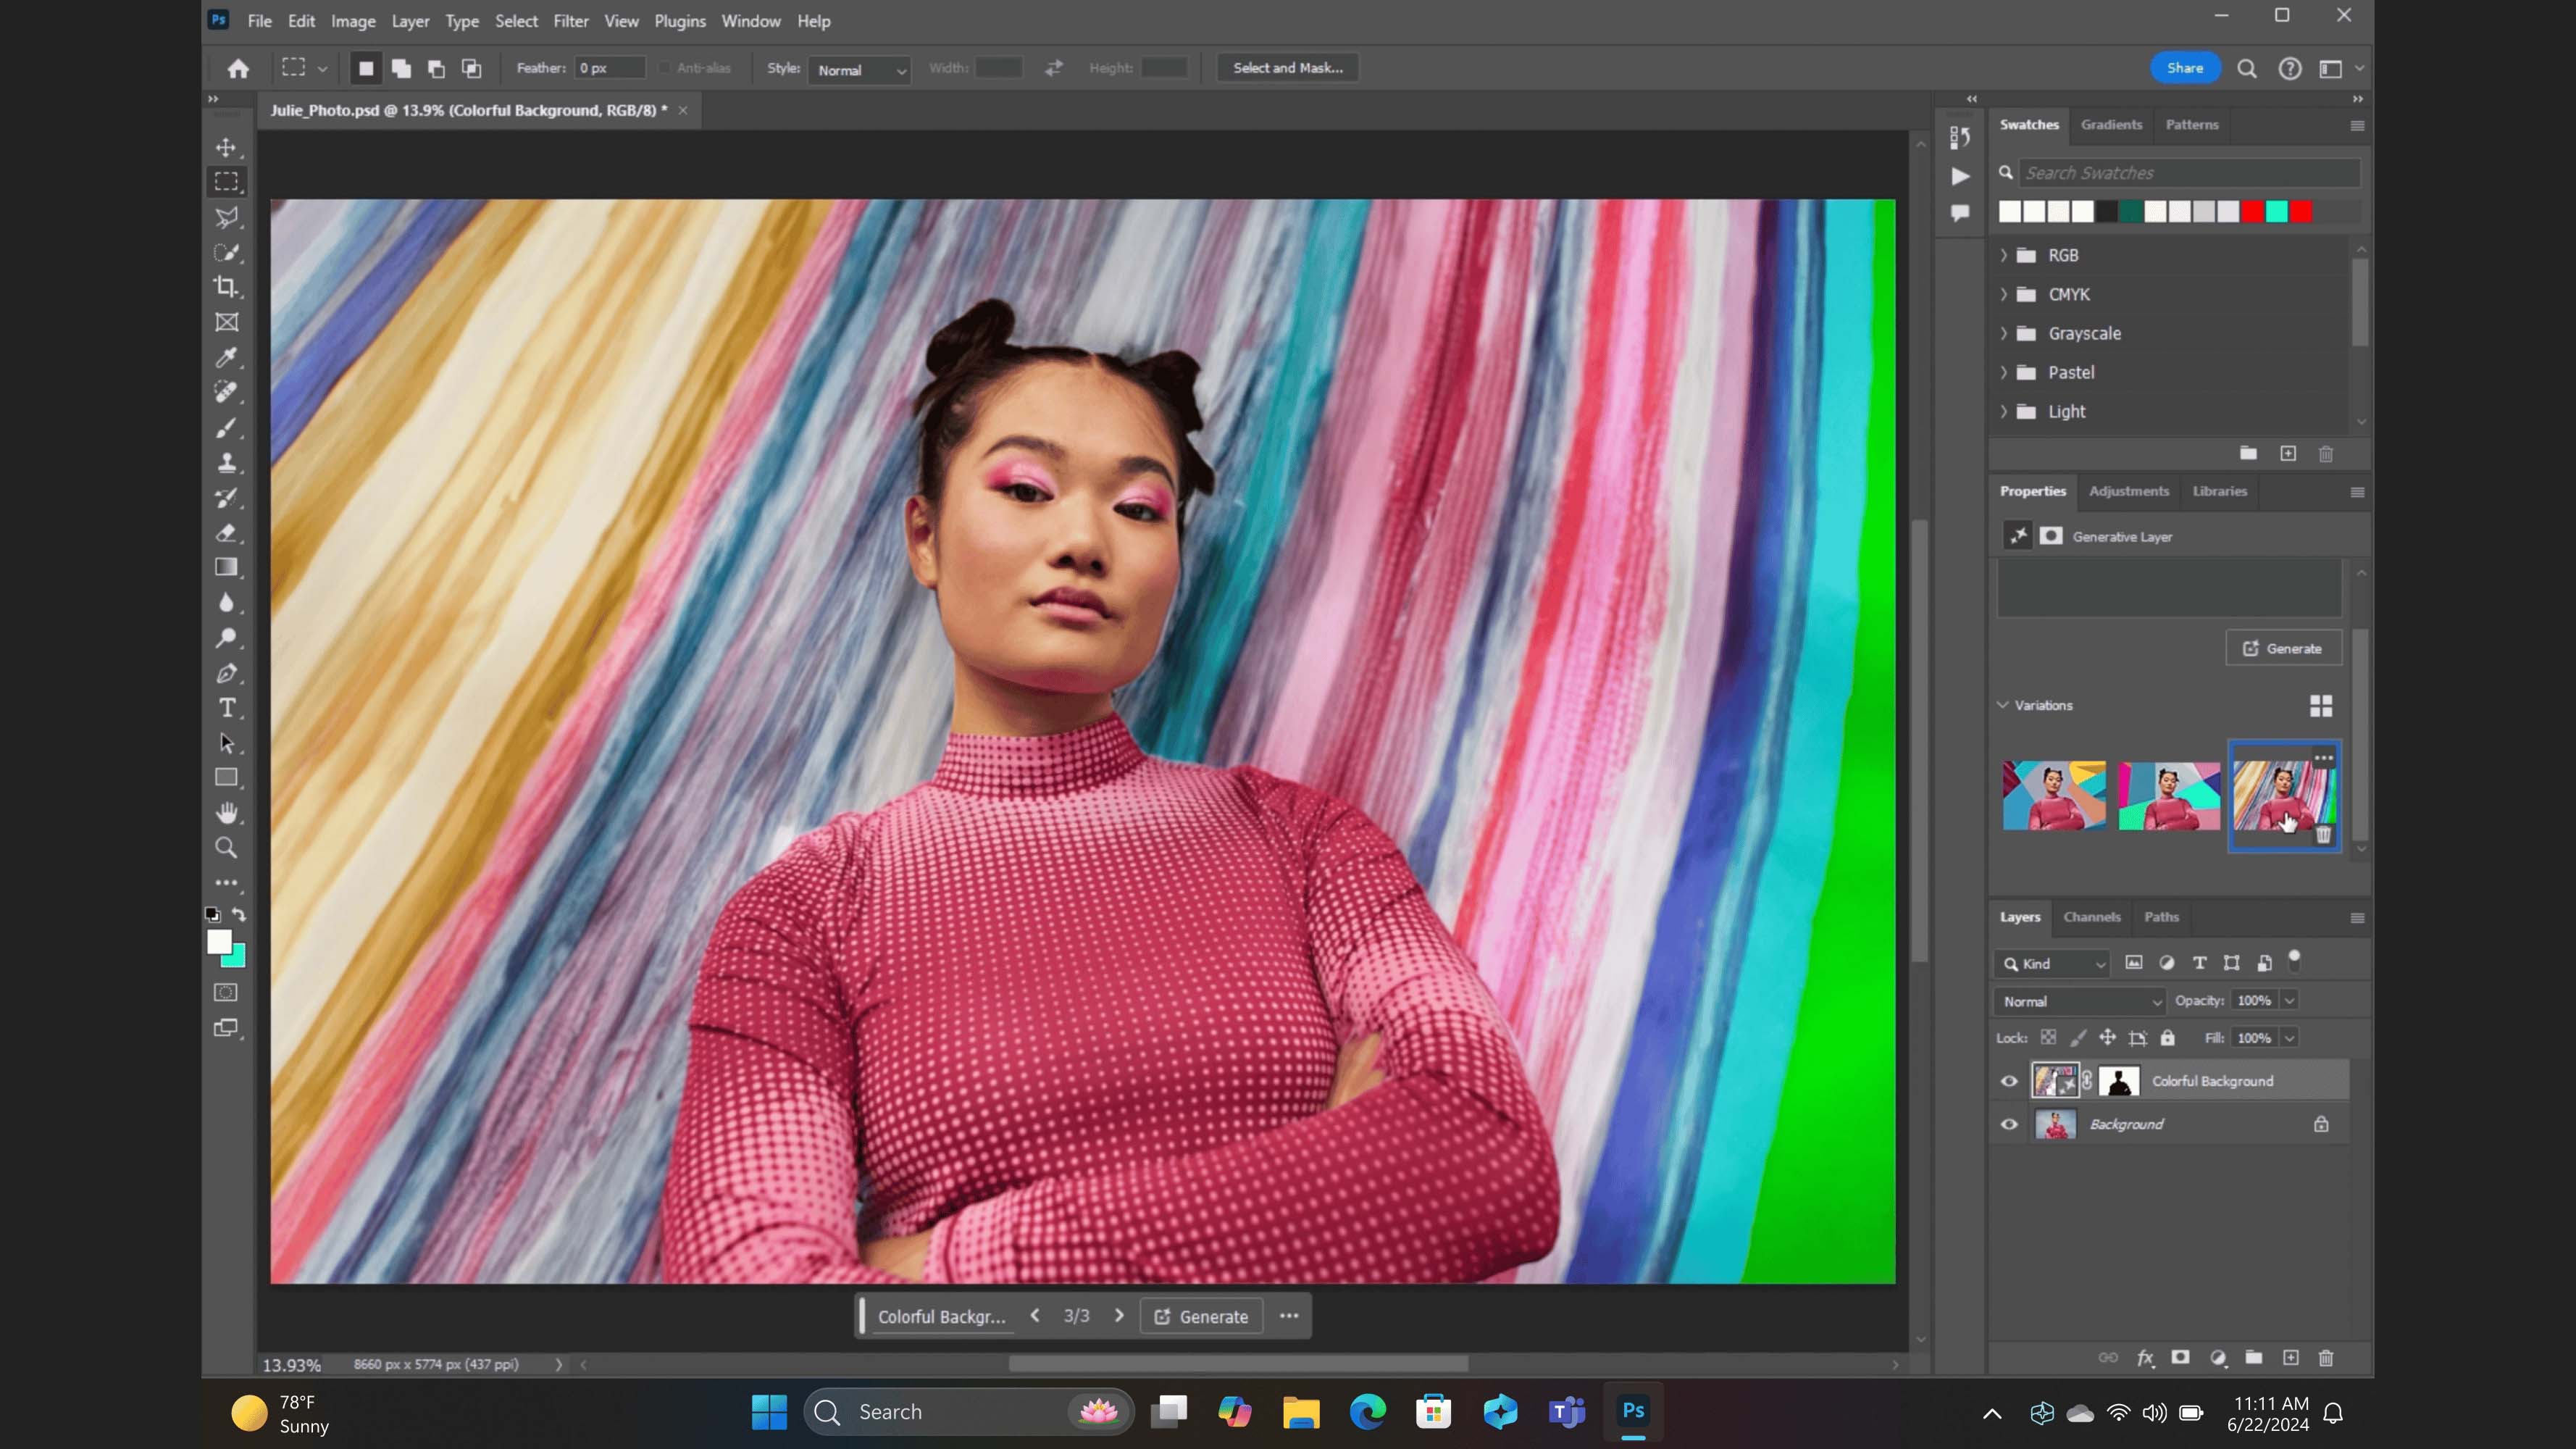Hide the Colorful Background layer
This screenshot has width=2576, height=1449.
coord(2009,1080)
